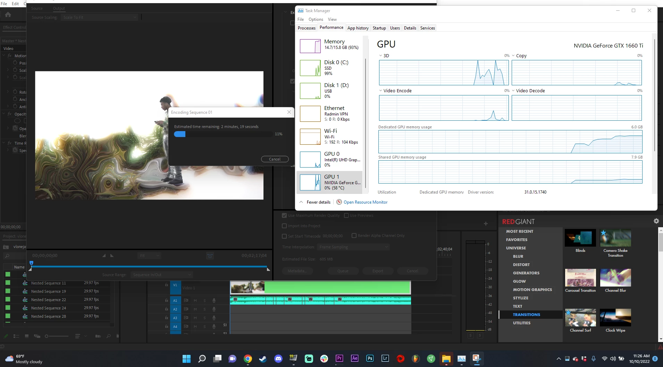This screenshot has height=367, width=663.
Task: Select the MOST RECENT category in Red Giant
Action: click(x=519, y=231)
